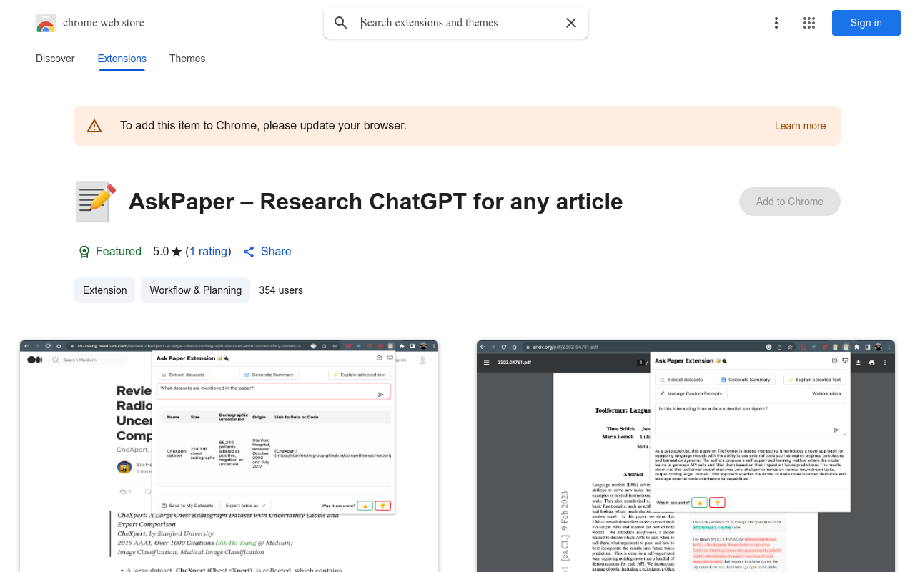
Task: Click the update your browser message
Action: click(263, 126)
